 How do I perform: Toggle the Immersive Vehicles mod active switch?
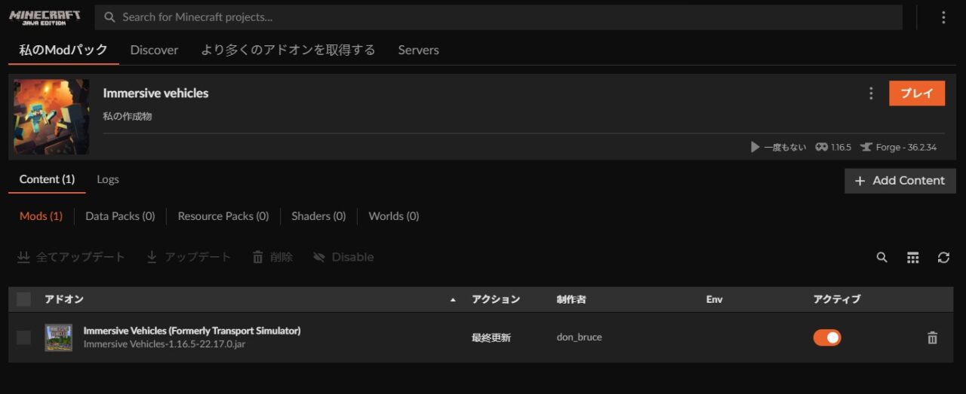(827, 337)
